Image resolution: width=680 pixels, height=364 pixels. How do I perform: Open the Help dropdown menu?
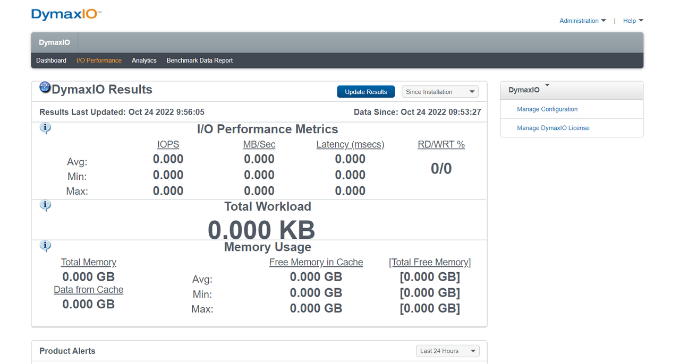[x=633, y=21]
